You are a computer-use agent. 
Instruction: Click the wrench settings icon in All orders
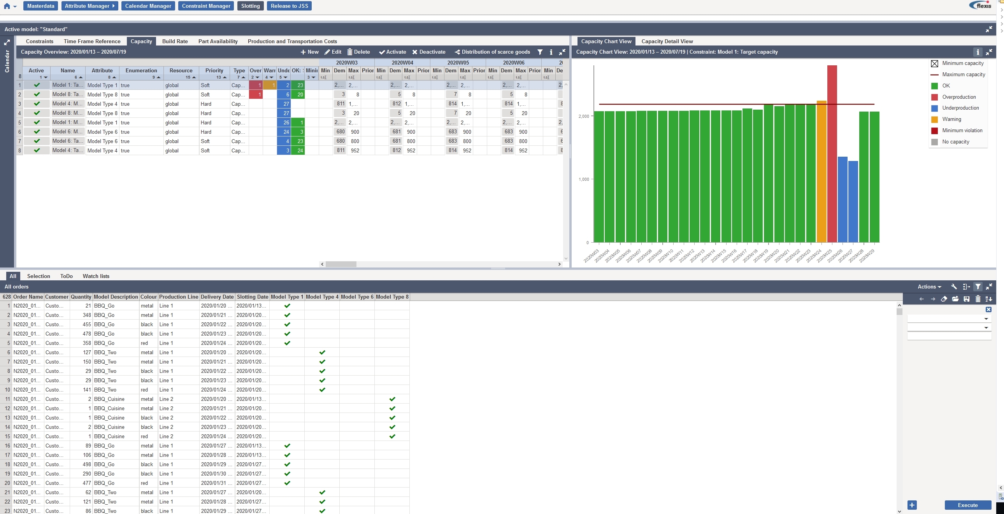coord(954,287)
